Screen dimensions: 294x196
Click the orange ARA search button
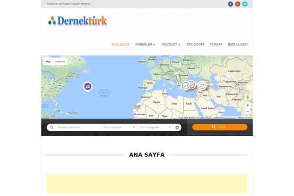220,127
